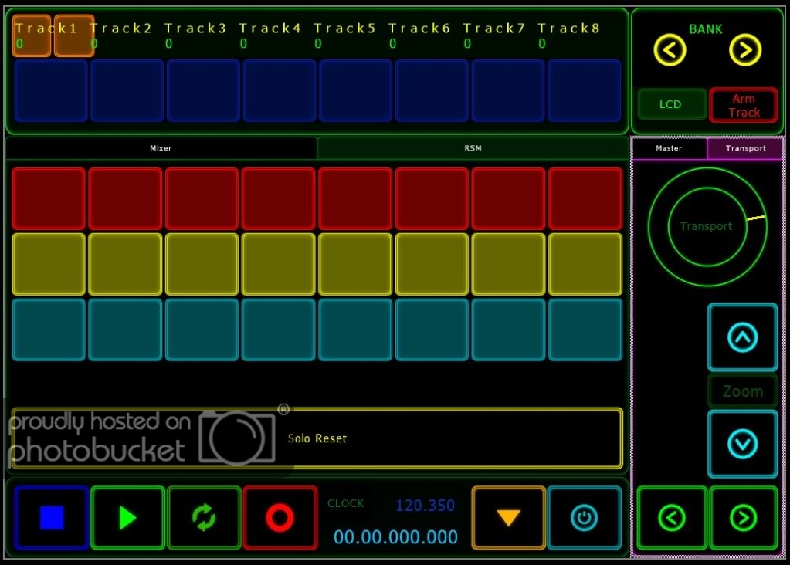Toggle the Arm Track button
This screenshot has height=565, width=790.
[x=743, y=105]
